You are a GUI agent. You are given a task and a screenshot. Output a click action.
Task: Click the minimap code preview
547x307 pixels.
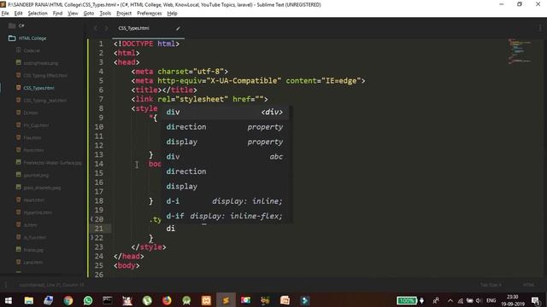[x=520, y=51]
